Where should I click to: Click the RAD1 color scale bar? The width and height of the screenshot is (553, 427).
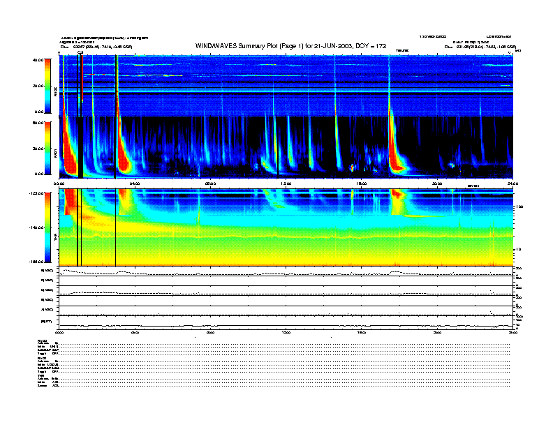pos(48,147)
